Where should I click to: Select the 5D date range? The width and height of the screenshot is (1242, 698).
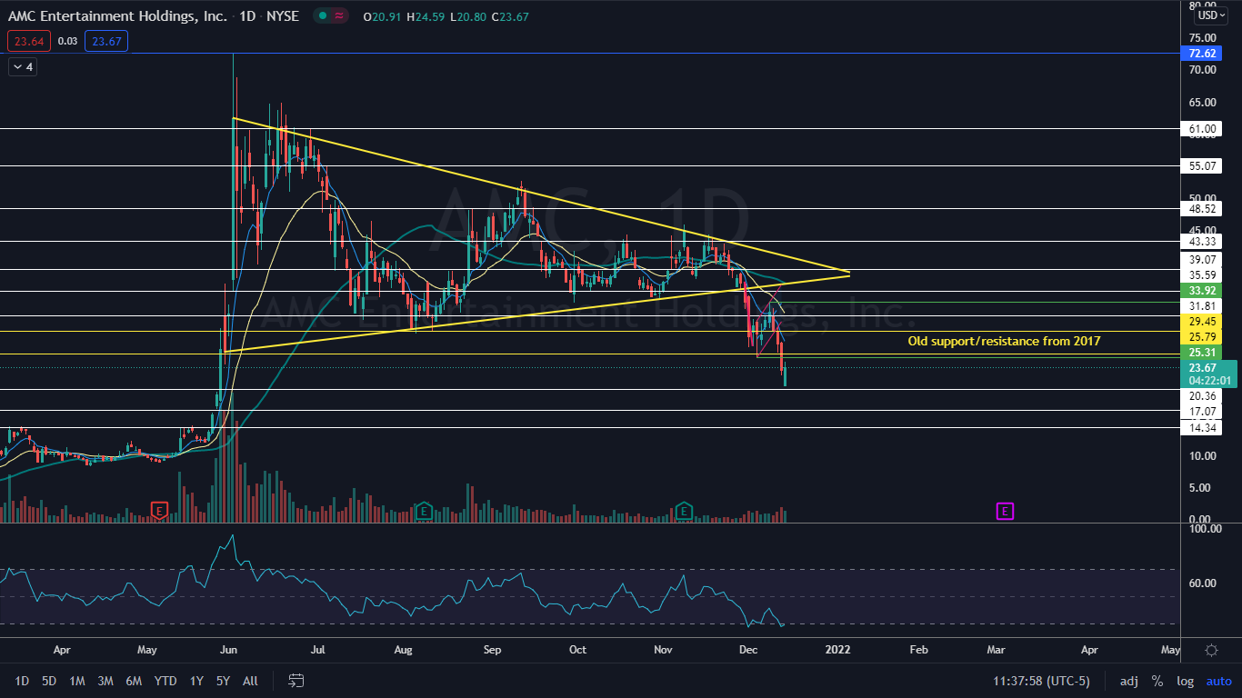coord(49,681)
